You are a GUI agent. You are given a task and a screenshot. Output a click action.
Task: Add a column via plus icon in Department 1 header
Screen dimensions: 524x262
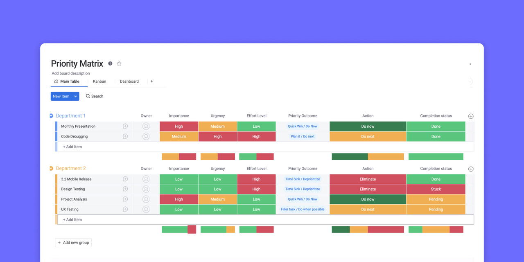coord(471,116)
